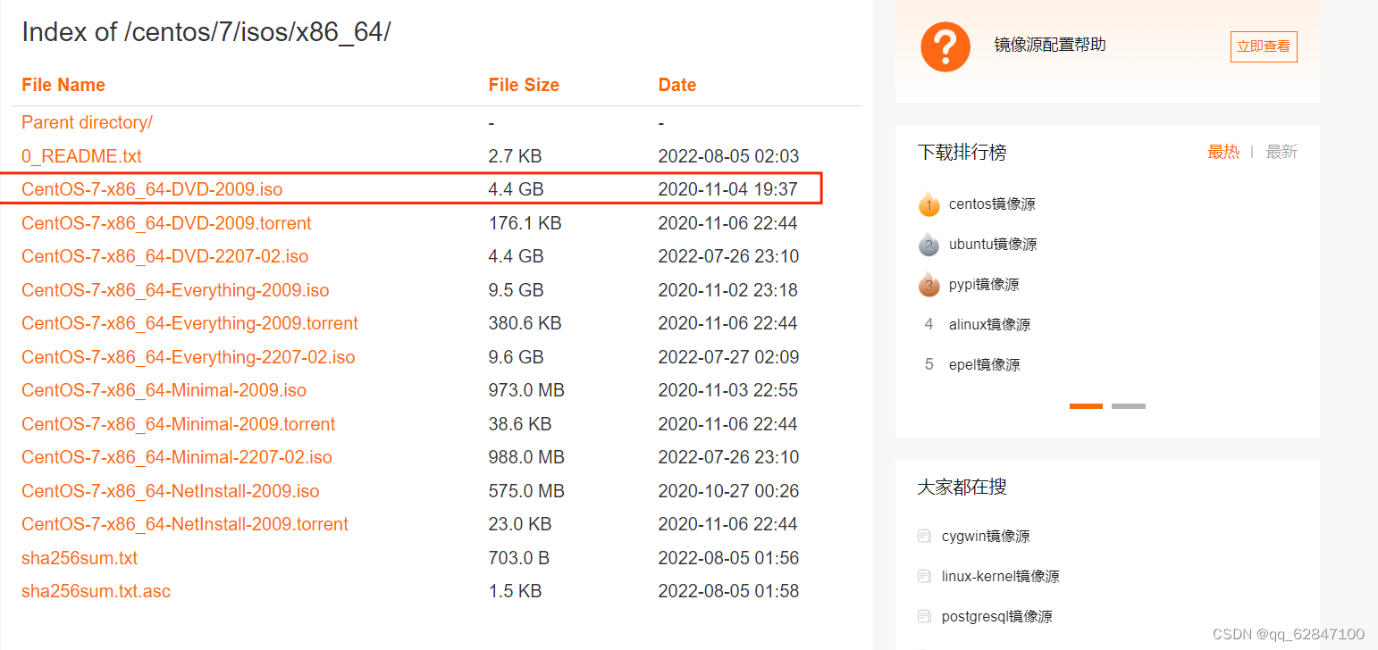Click the 立即查看 button
This screenshot has height=650, width=1378.
(x=1264, y=46)
